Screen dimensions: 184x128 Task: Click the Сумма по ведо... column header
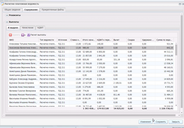(x=164, y=40)
